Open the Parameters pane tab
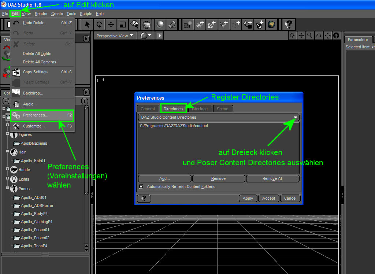Screen dimensions: 375x274 pyautogui.click(x=358, y=40)
